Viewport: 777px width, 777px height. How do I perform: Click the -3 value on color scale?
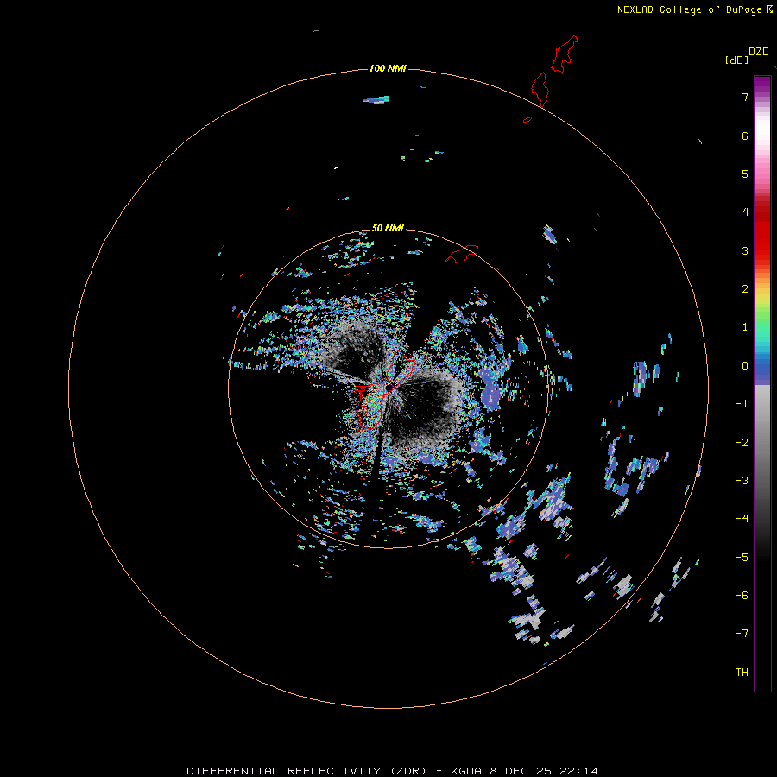(x=742, y=481)
